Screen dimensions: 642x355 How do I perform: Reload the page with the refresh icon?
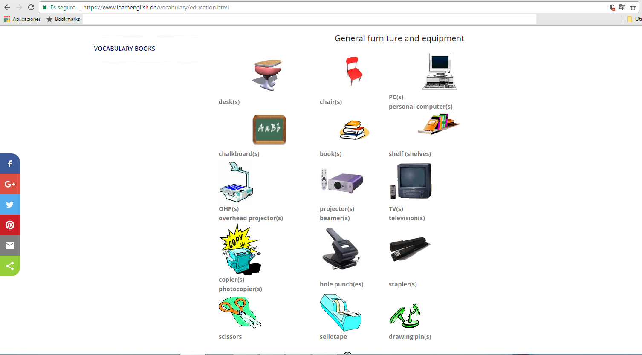[31, 7]
